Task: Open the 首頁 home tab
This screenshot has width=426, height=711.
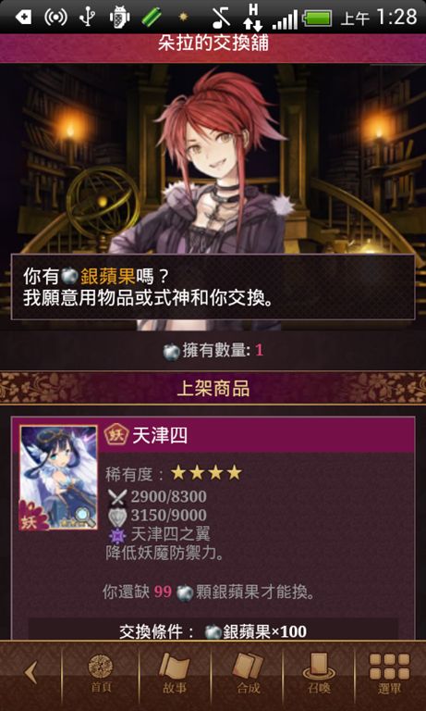Action: click(101, 674)
